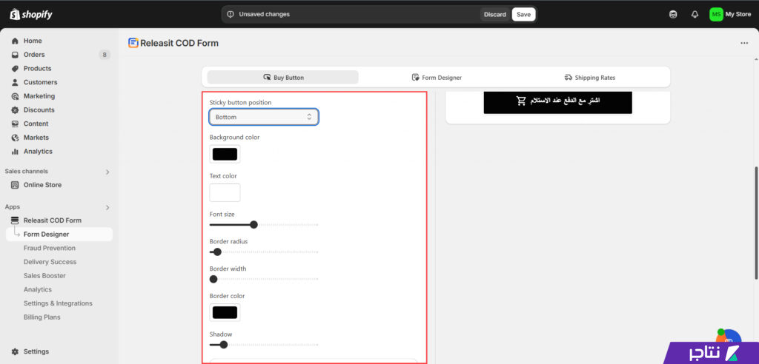Image resolution: width=759 pixels, height=364 pixels.
Task: Click the black COD buy button preview
Action: point(557,101)
